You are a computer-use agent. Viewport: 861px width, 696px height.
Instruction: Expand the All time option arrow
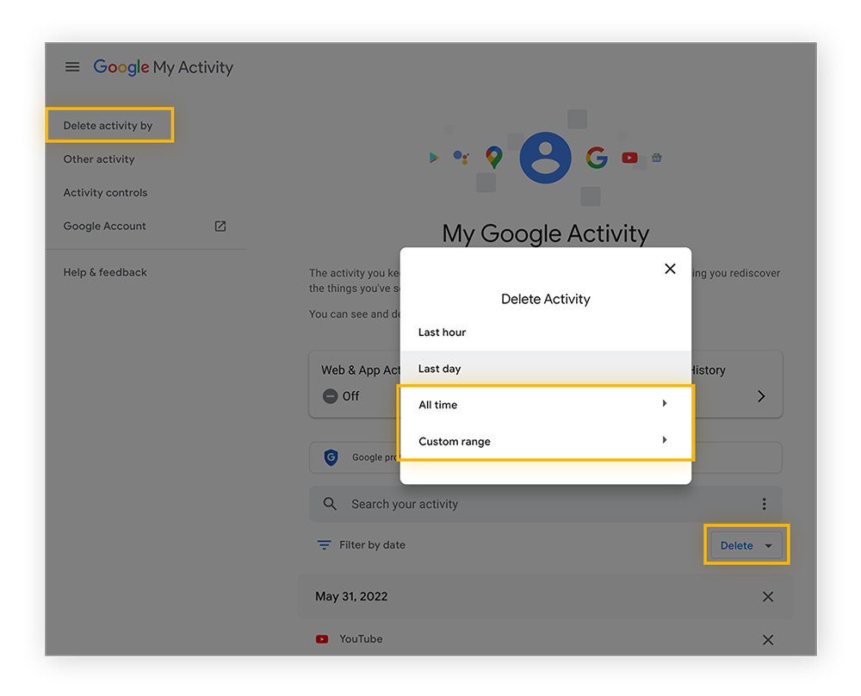click(665, 403)
